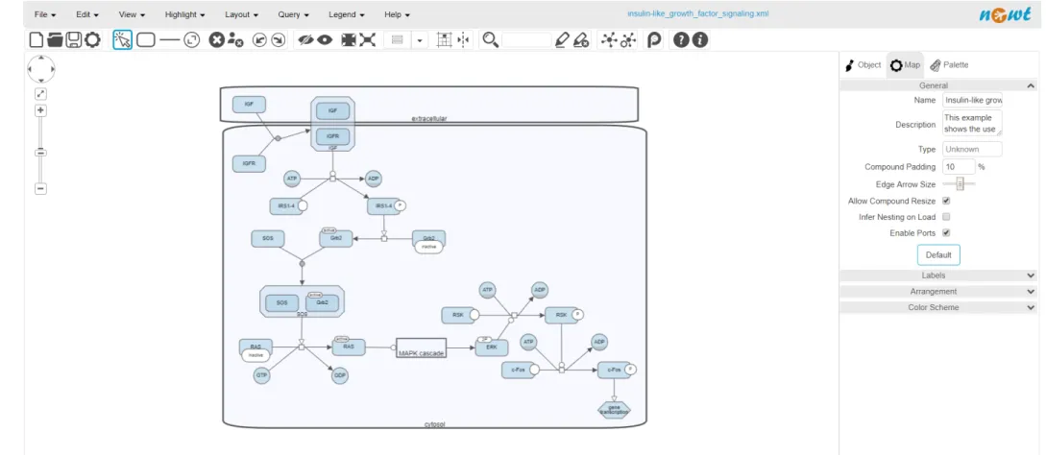Image resolution: width=1046 pixels, height=455 pixels.
Task: Click the expand-all outward arrows icon
Action: point(368,40)
